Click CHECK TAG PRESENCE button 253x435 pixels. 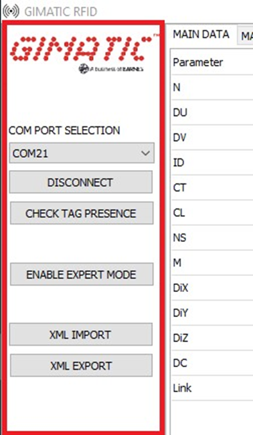point(82,213)
